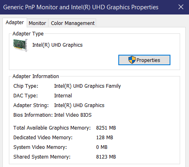Click the graphics adapter card icon

pos(21,45)
